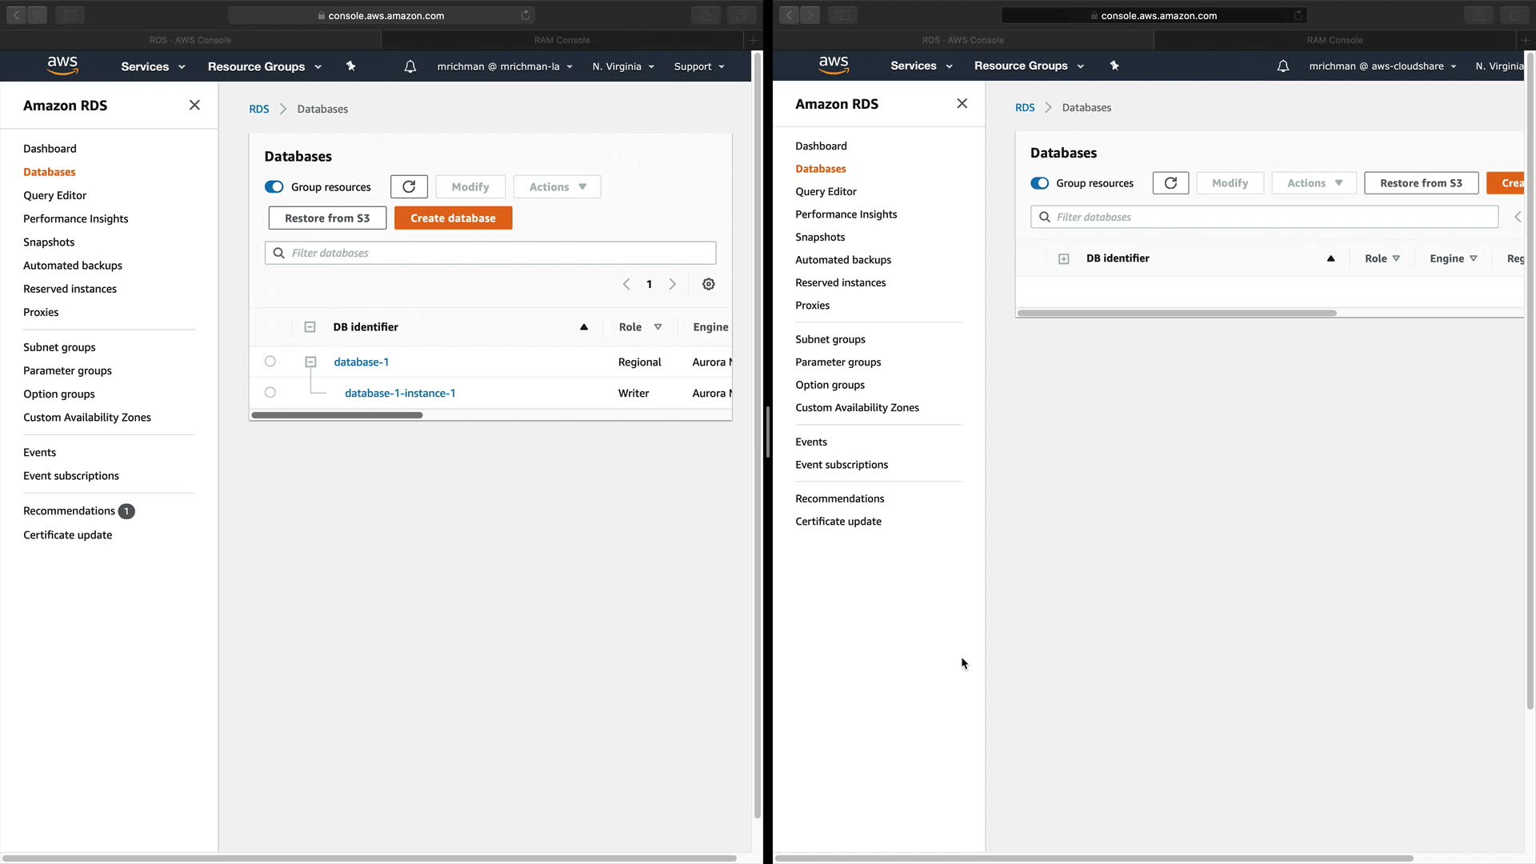Open Resource Groups menu in right console
The height and width of the screenshot is (864, 1536).
pos(1028,66)
